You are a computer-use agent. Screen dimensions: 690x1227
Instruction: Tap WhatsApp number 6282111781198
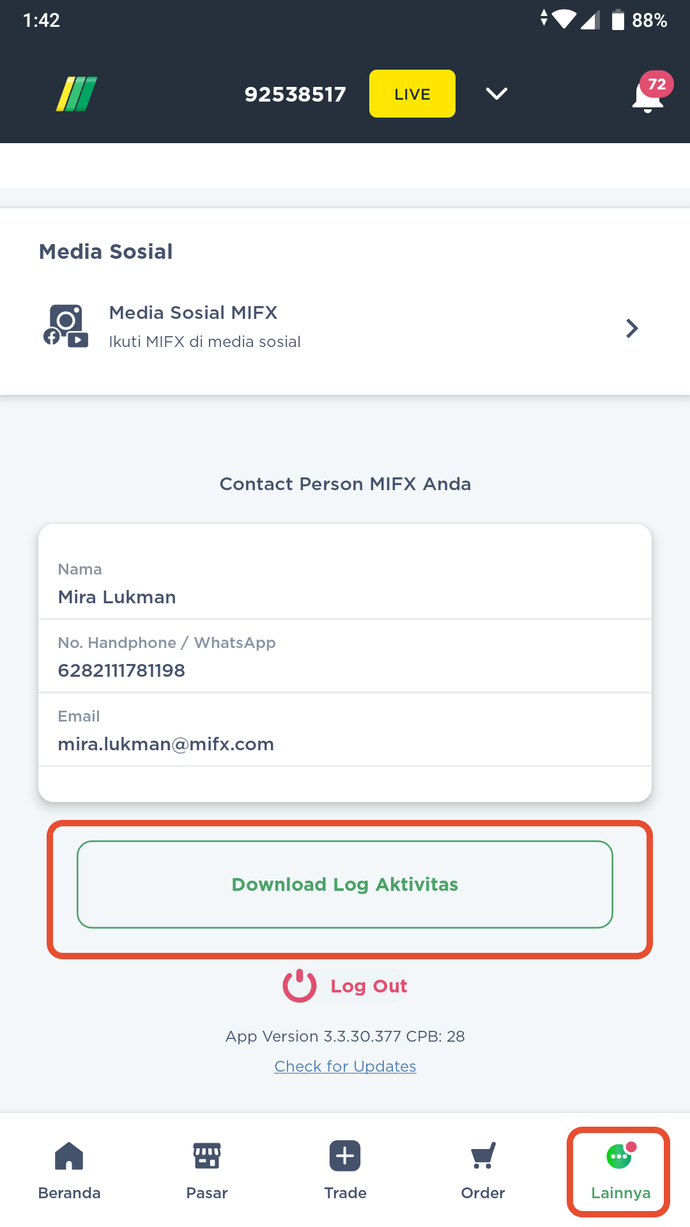point(121,670)
